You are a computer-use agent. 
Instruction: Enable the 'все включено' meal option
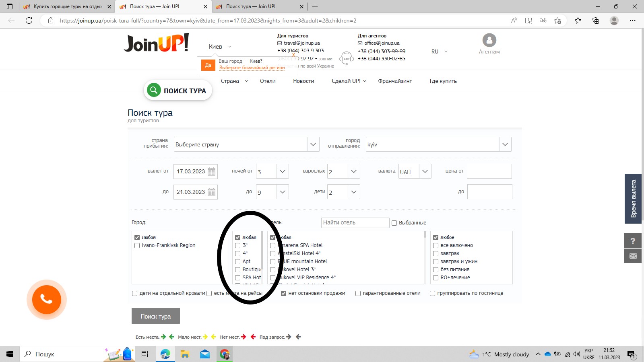point(436,245)
